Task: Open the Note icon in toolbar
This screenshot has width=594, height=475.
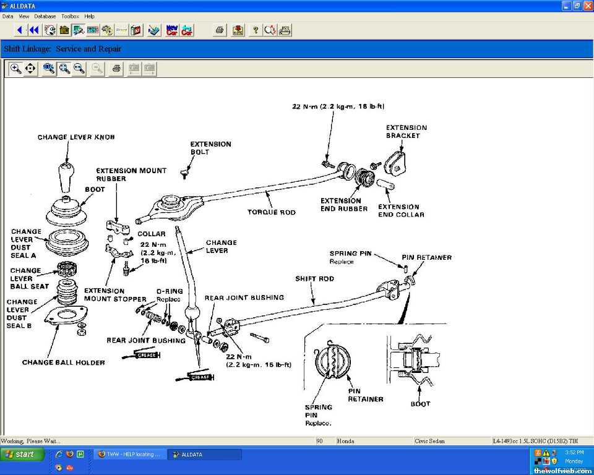Action: coord(238,30)
